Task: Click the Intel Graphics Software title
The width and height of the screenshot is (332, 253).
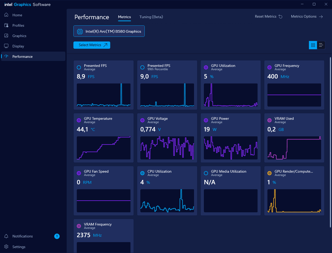Action: point(27,4)
